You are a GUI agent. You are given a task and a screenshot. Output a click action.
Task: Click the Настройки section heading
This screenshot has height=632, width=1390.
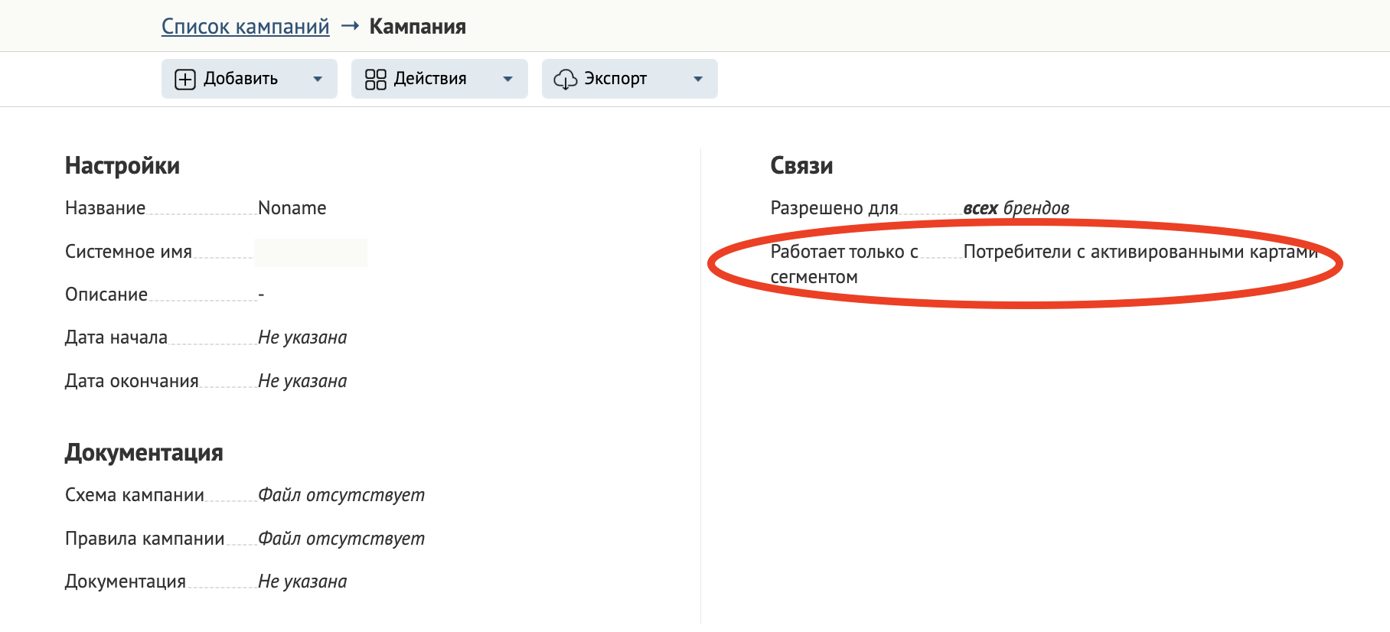pos(122,165)
